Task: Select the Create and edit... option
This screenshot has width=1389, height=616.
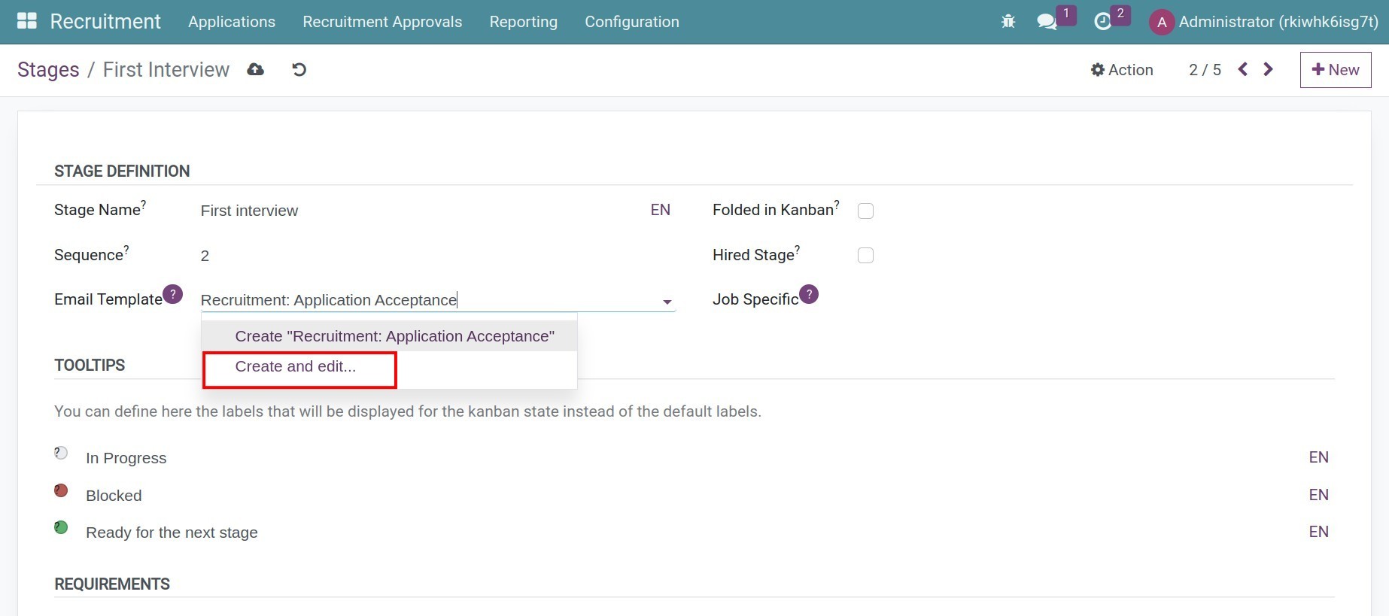Action: coord(296,367)
